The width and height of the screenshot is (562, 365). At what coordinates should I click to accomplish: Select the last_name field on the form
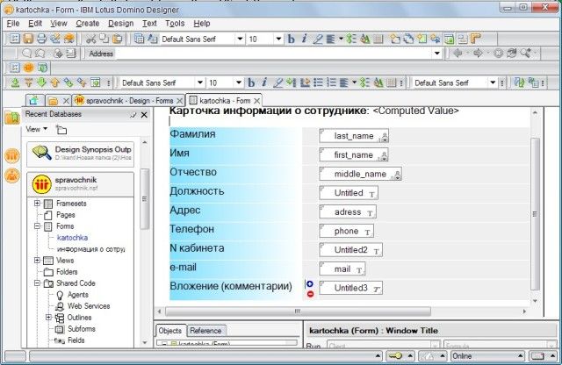[354, 136]
